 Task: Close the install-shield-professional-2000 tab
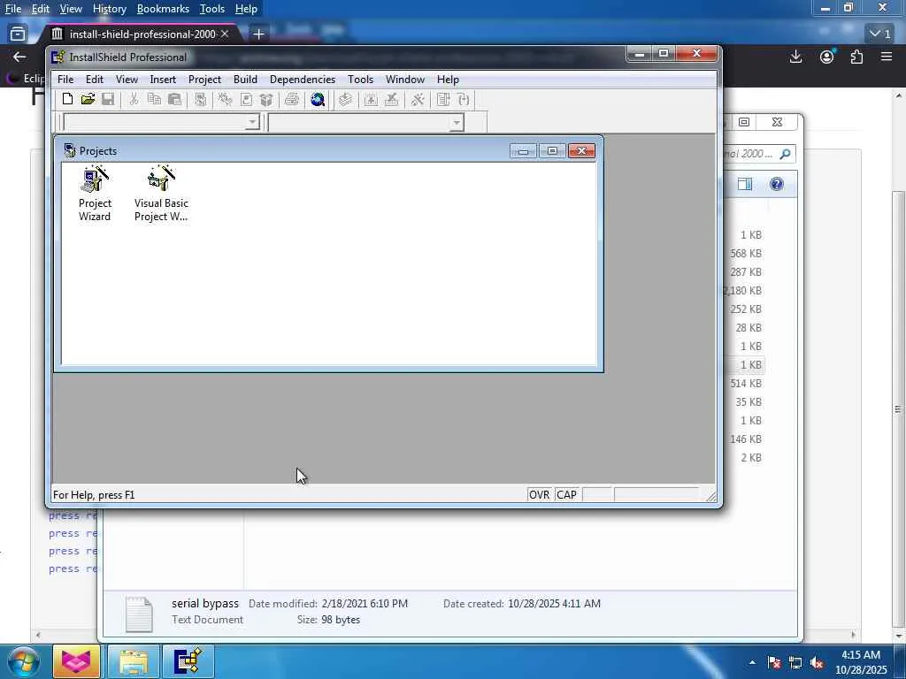pyautogui.click(x=225, y=34)
